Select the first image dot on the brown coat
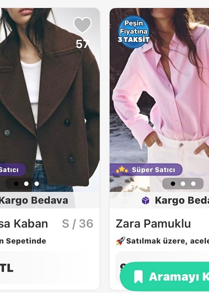The height and width of the screenshot is (293, 209). 16,184
